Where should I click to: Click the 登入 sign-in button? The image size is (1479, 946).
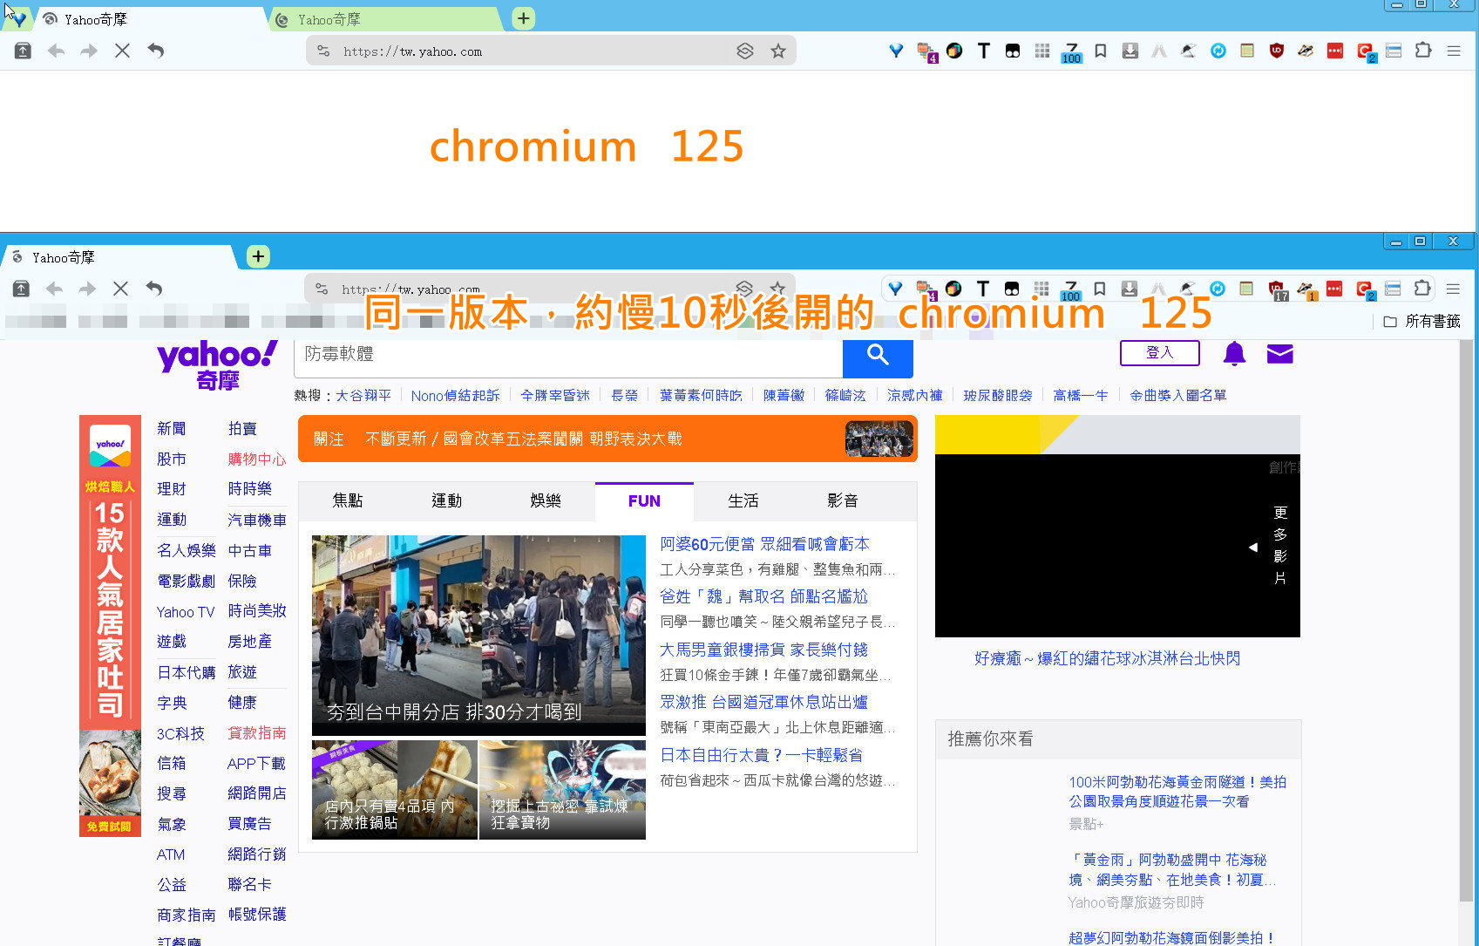(1160, 352)
